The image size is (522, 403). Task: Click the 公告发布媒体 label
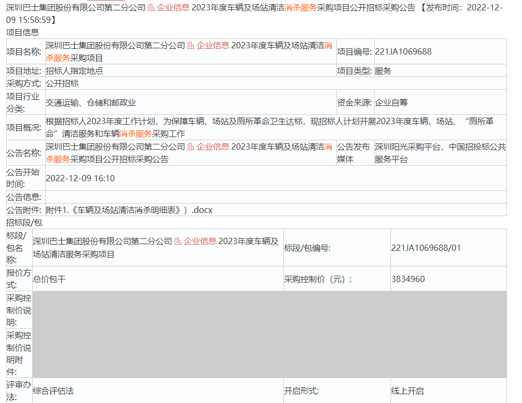pos(353,153)
